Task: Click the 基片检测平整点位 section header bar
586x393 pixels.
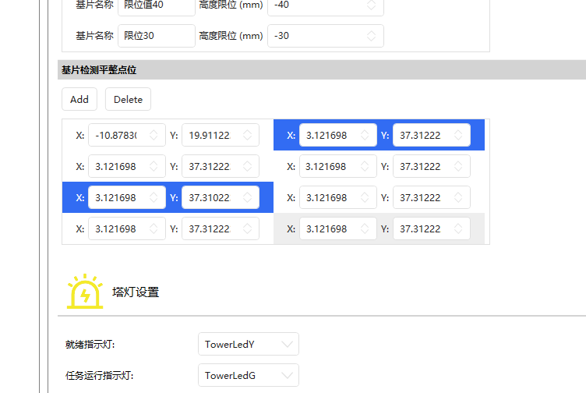Action: click(312, 70)
